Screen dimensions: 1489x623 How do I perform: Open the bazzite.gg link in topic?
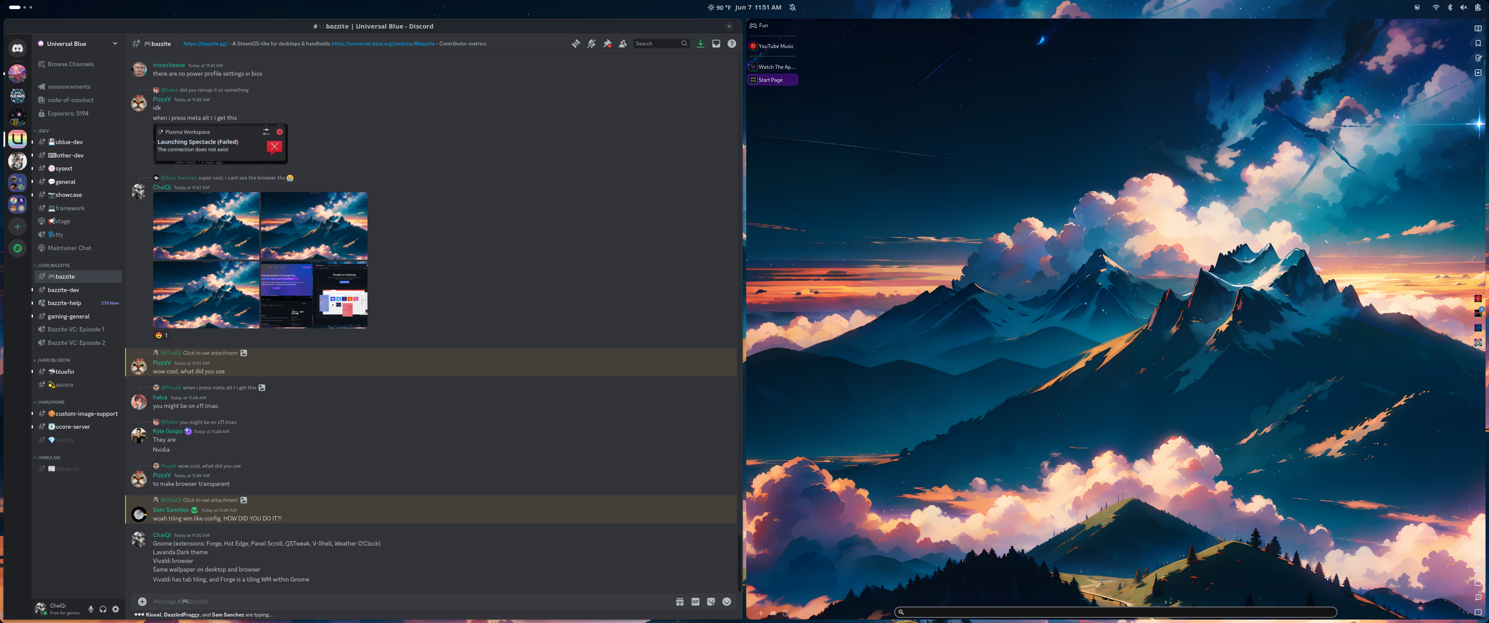tap(205, 44)
